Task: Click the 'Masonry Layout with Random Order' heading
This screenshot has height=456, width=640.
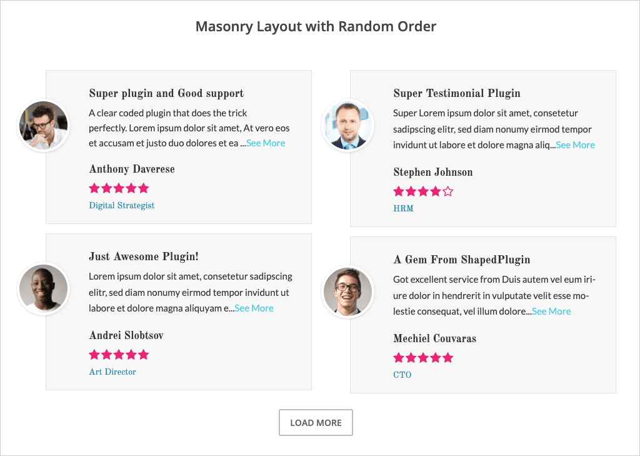Action: (316, 26)
